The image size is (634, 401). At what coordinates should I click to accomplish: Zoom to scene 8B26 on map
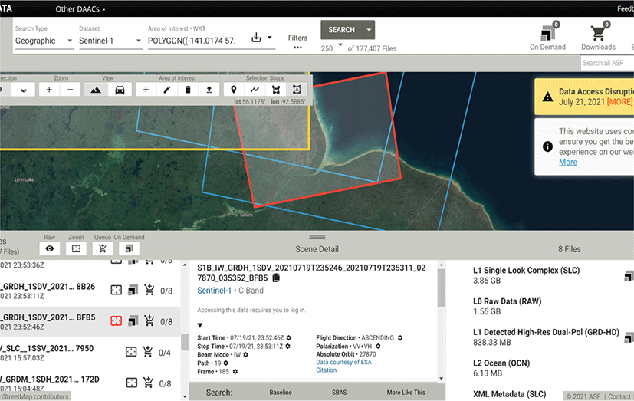(x=116, y=291)
